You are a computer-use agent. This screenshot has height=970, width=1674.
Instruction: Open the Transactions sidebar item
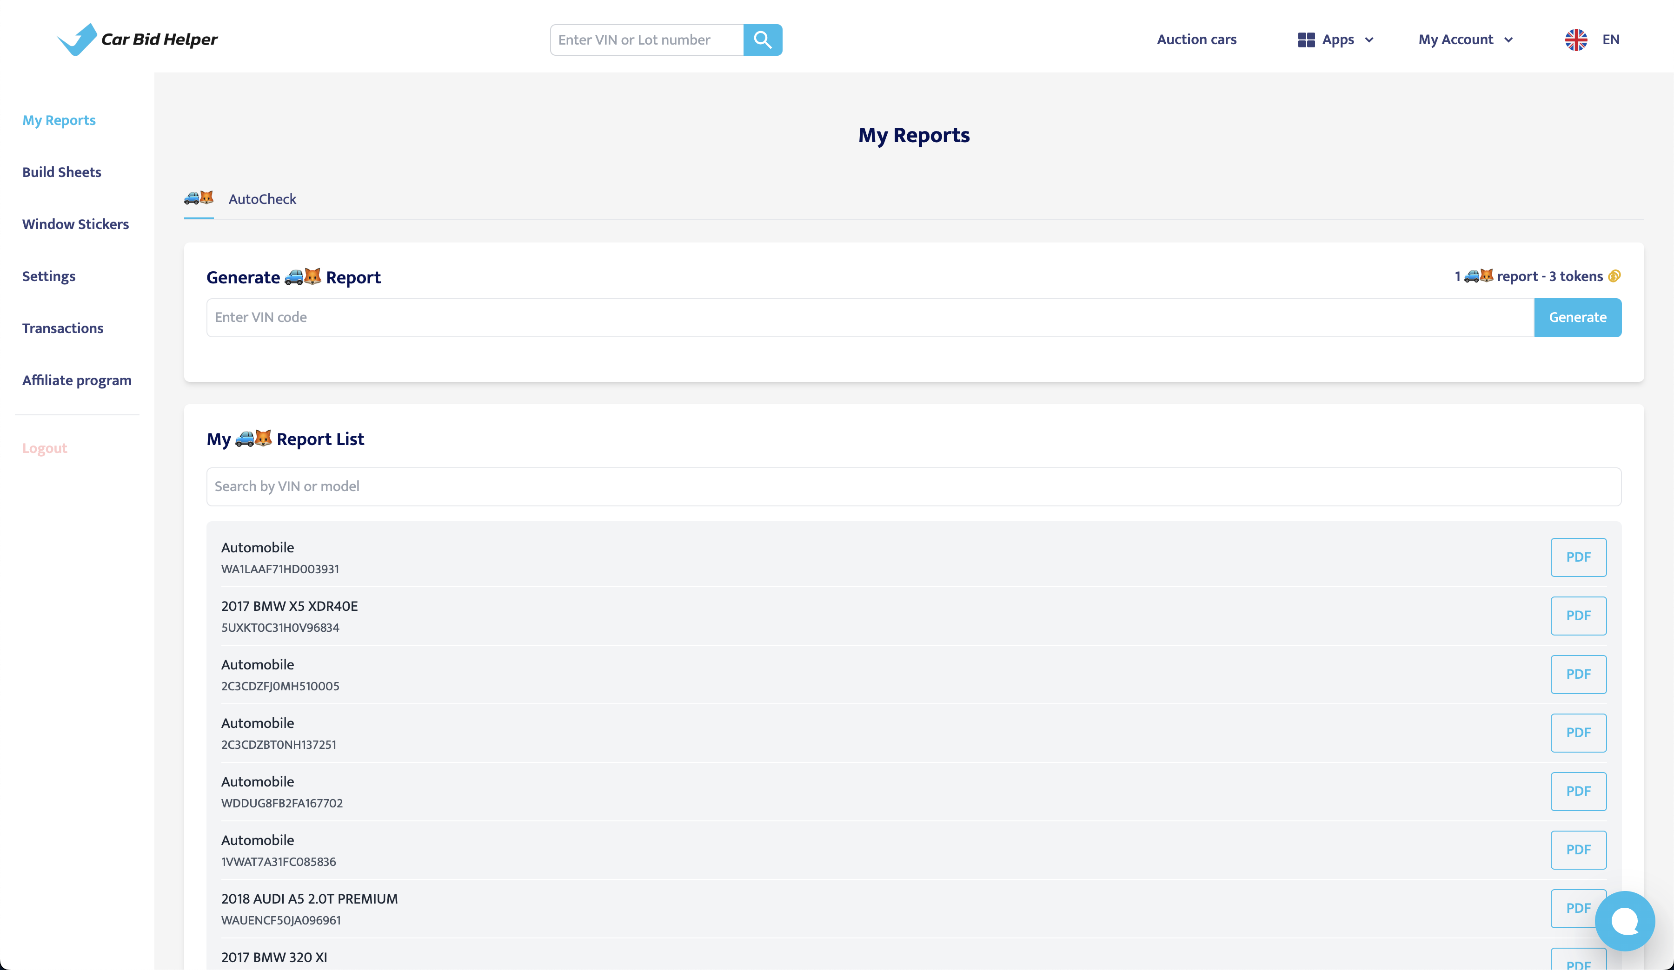pyautogui.click(x=62, y=328)
